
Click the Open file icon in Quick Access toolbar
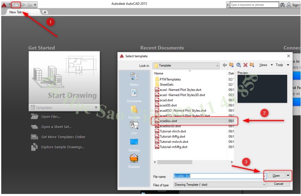tap(23, 5)
